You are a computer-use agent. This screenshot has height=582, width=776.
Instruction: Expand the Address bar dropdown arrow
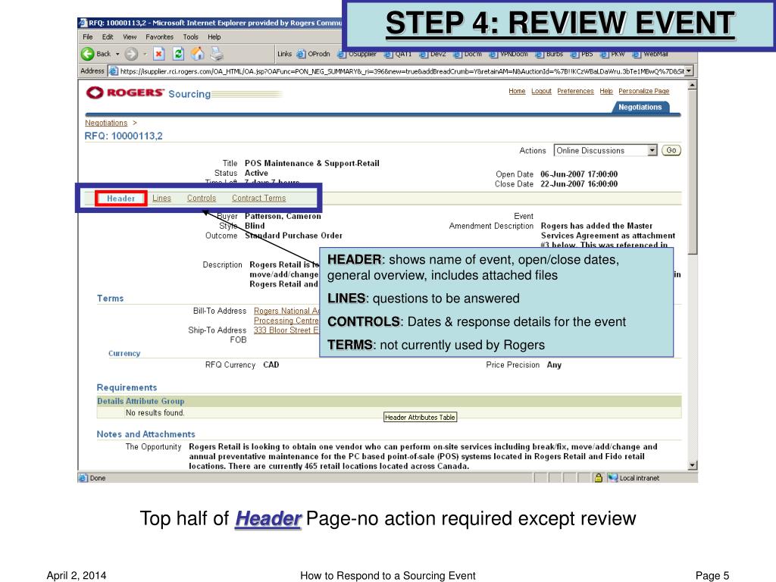click(x=688, y=71)
